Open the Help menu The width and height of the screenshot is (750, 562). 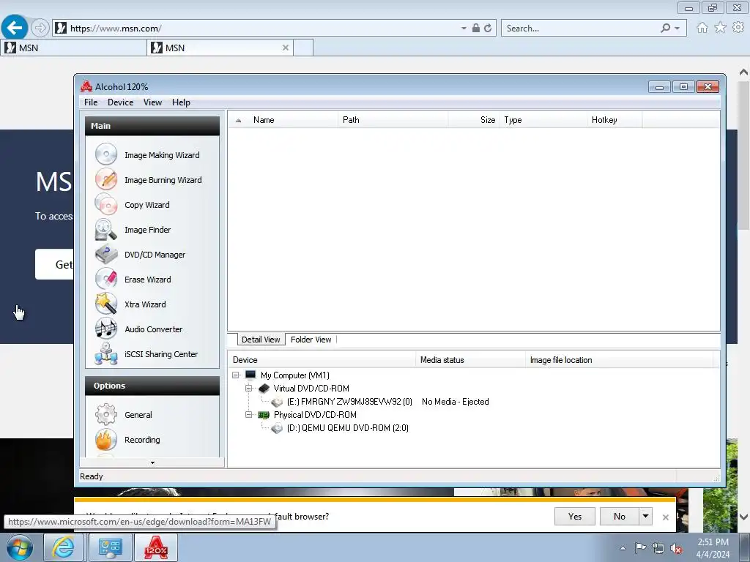182,102
